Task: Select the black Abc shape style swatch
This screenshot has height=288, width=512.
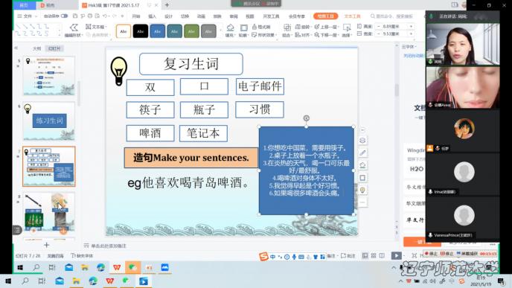Action: (141, 31)
